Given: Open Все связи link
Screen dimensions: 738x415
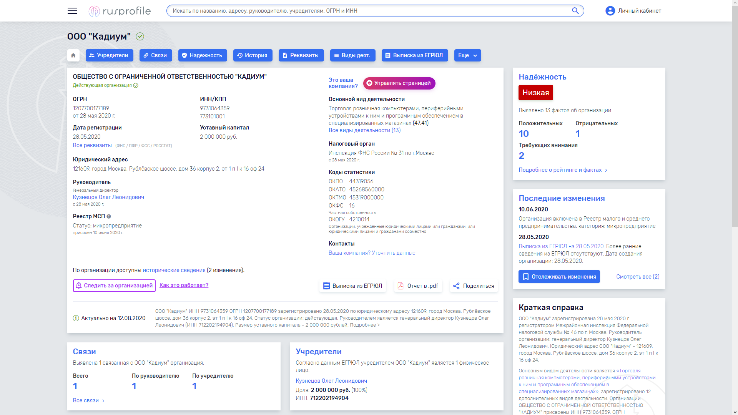Looking at the screenshot, I should tap(89, 400).
